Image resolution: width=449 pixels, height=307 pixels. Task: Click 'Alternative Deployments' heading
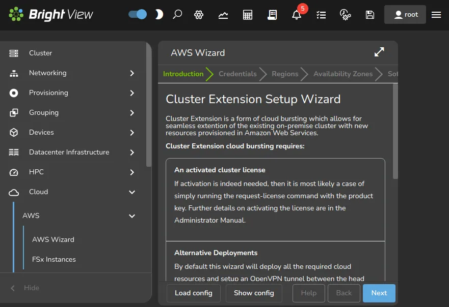point(216,253)
